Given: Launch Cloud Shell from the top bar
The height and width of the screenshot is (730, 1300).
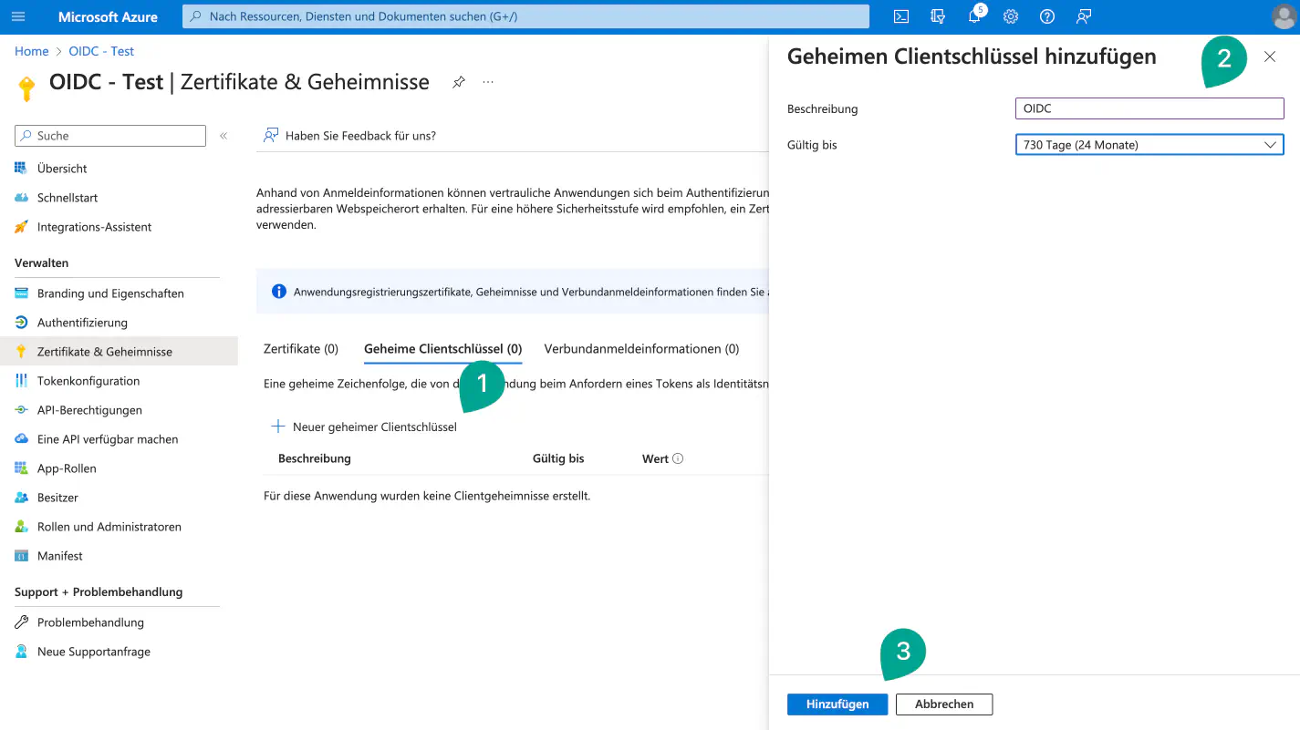Looking at the screenshot, I should [900, 16].
